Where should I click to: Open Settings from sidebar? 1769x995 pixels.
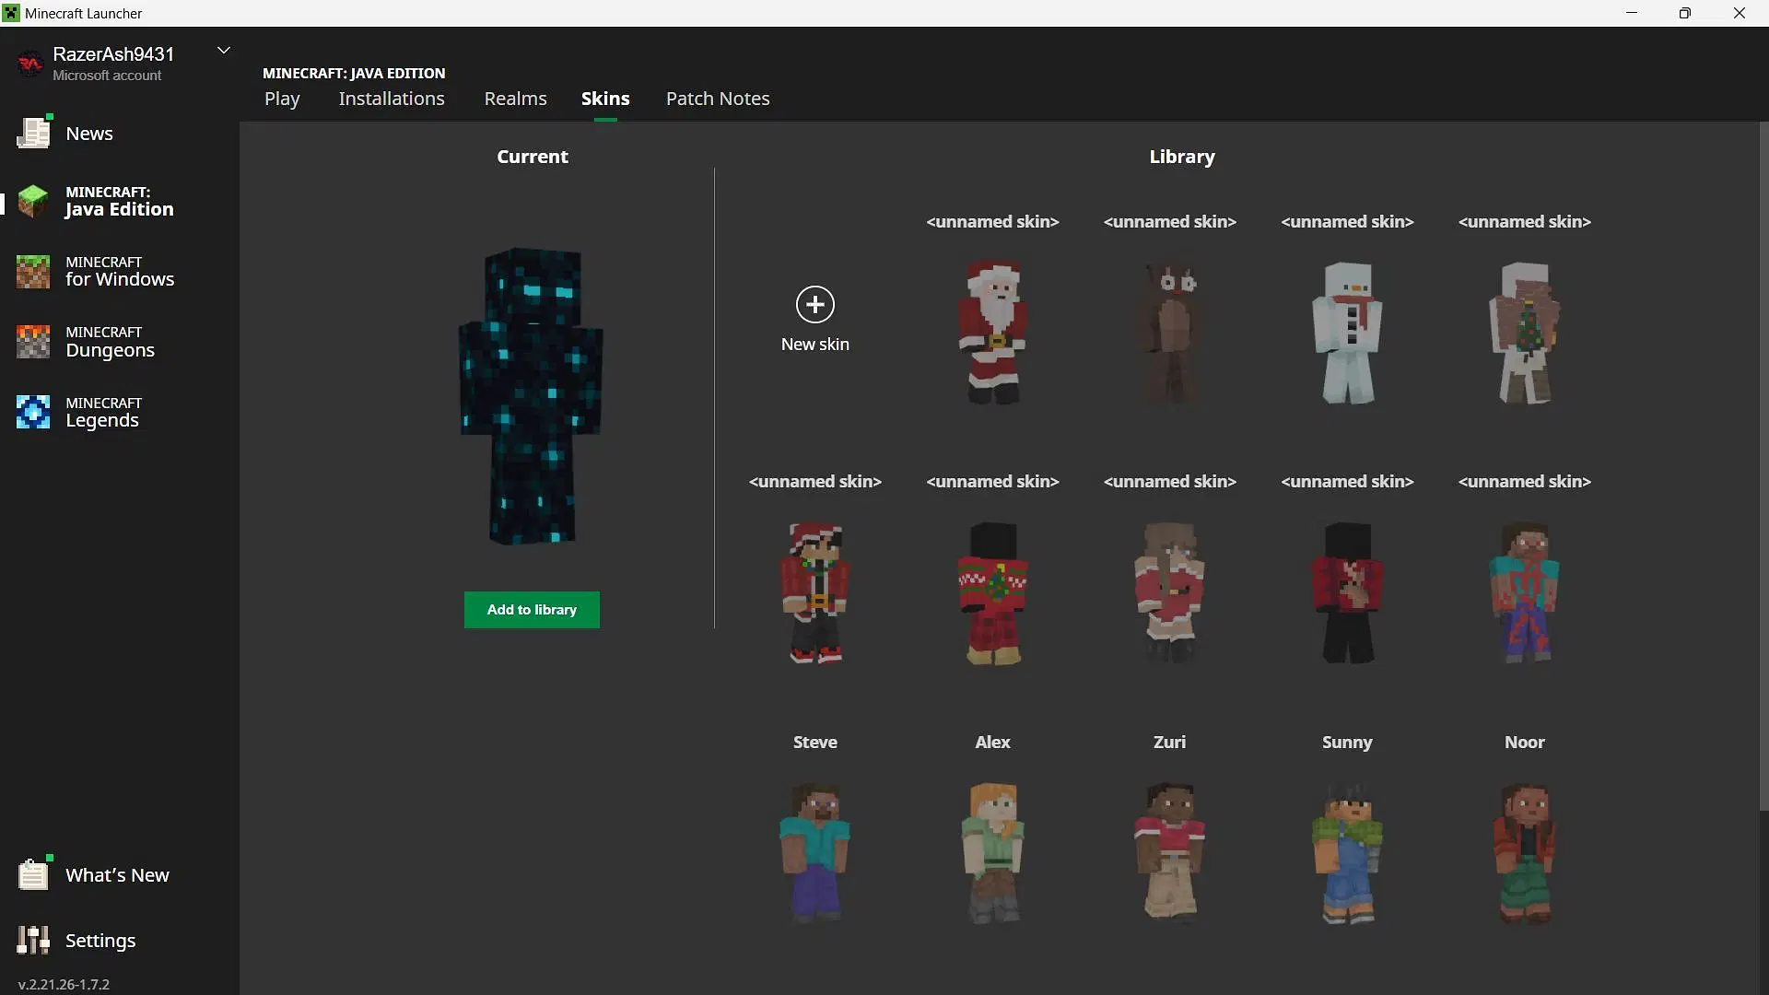click(100, 939)
